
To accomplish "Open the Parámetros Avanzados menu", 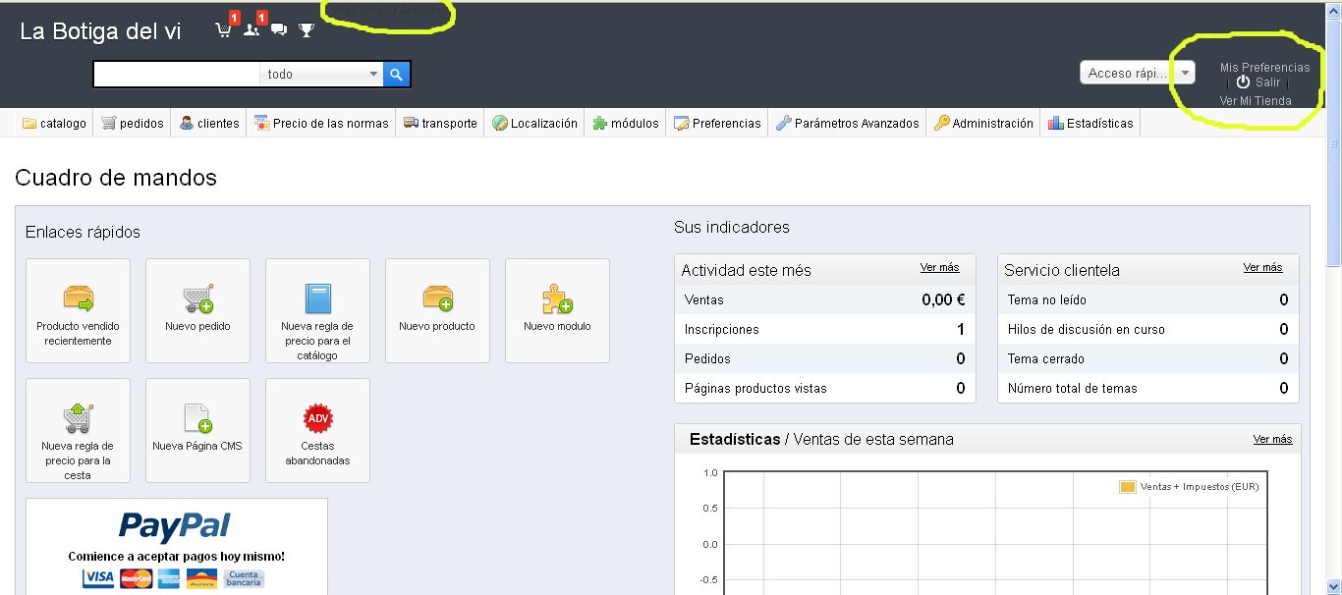I will point(847,123).
